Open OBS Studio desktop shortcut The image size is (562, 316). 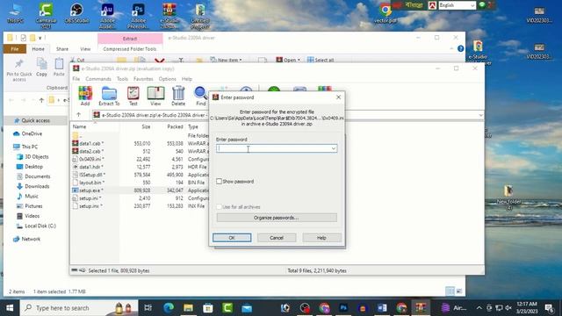click(76, 14)
